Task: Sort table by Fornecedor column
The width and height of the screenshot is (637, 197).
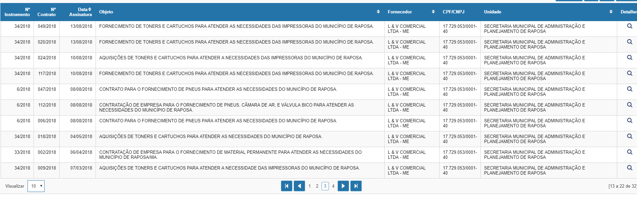Action: pos(433,12)
